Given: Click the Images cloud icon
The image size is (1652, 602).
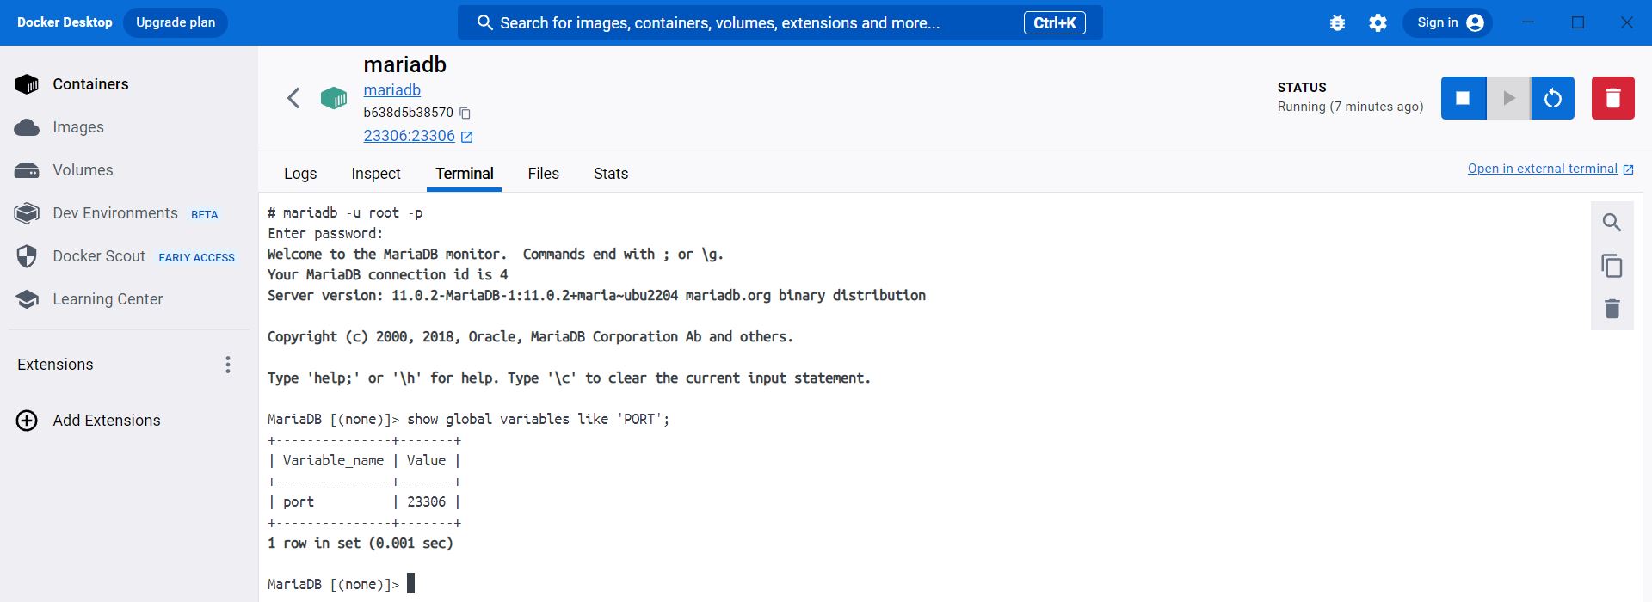Looking at the screenshot, I should [27, 127].
